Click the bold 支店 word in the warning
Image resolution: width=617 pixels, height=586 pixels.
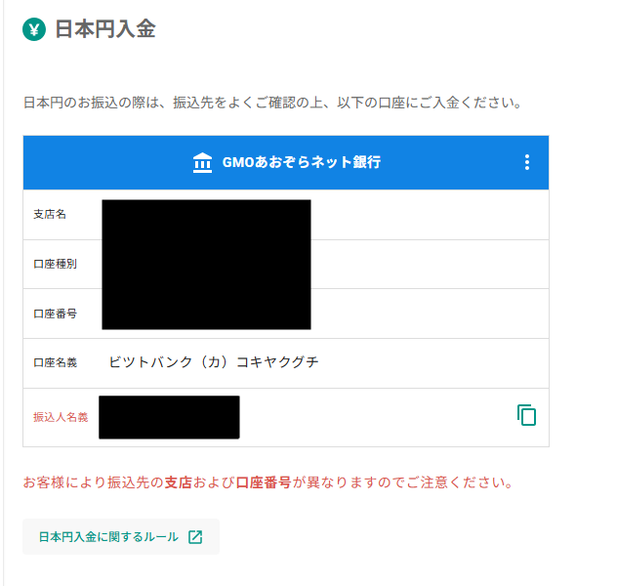179,482
